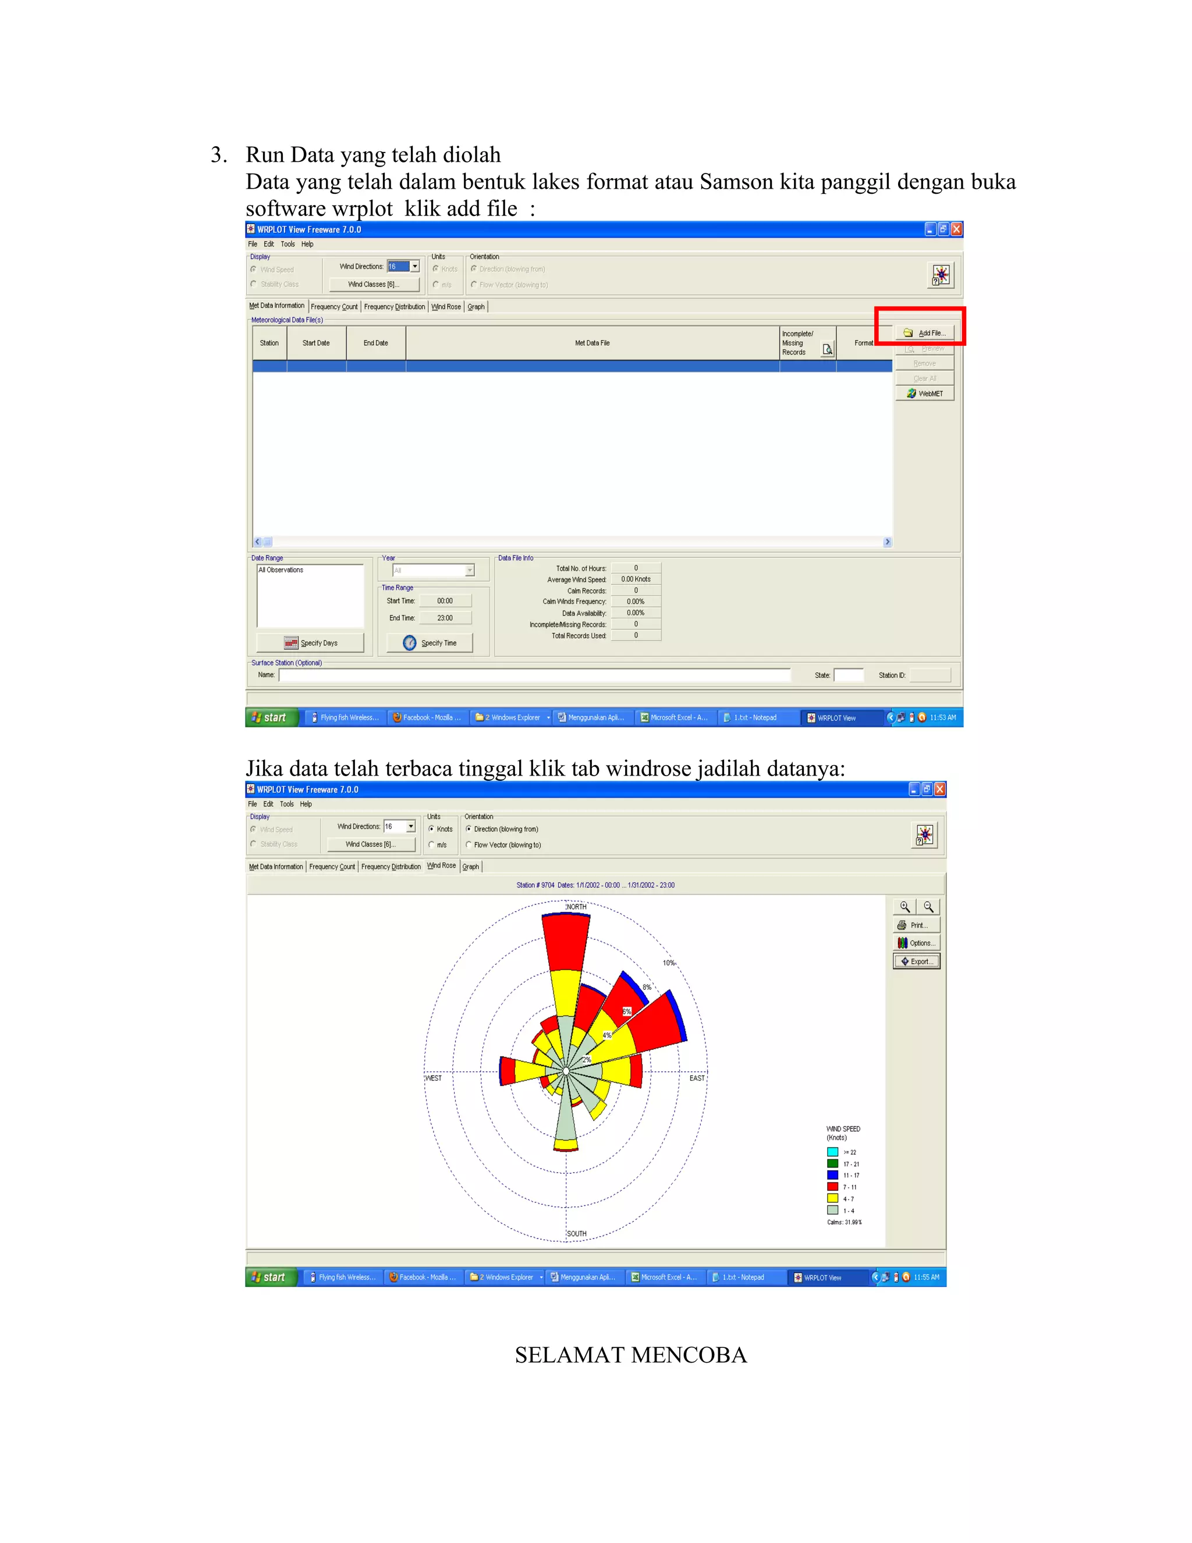
Task: Click Preview button below Add File
Action: [x=925, y=348]
